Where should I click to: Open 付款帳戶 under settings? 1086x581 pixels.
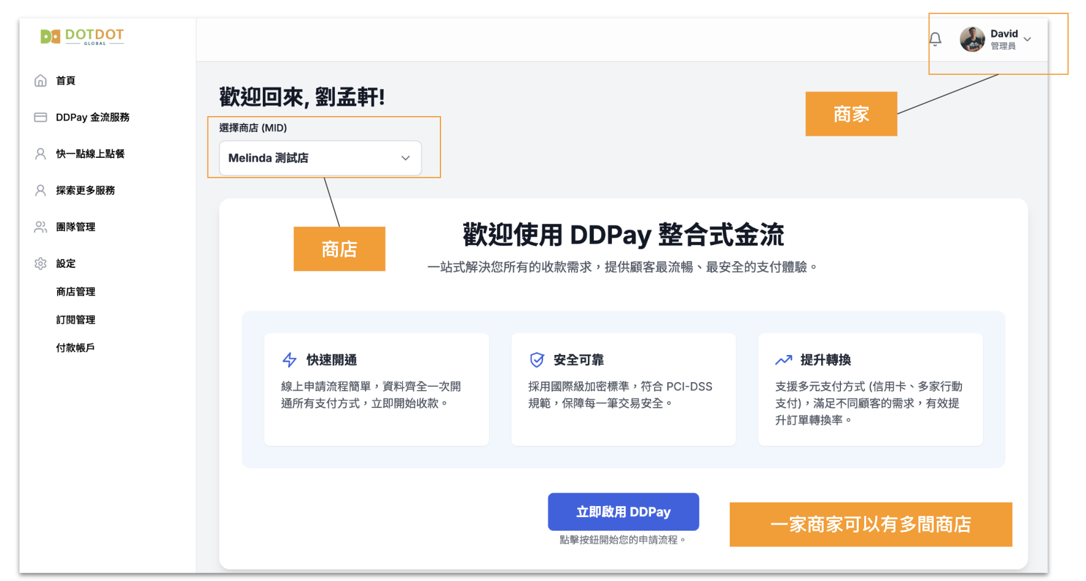[x=76, y=348]
